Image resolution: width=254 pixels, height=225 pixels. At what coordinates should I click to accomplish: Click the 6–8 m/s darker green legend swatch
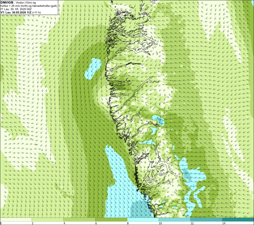[x=111, y=219]
